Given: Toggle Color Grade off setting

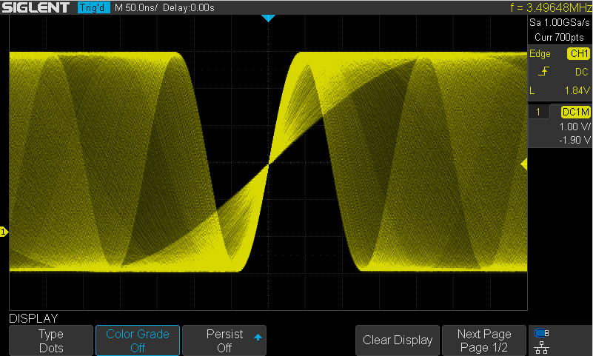Looking at the screenshot, I should click(137, 340).
